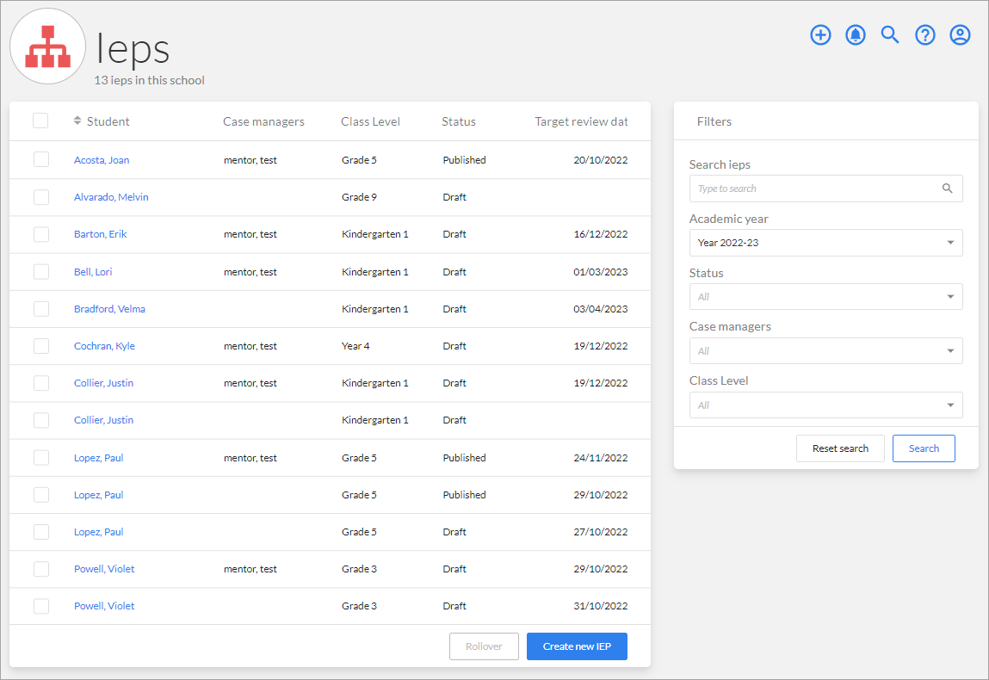Tick the Collier, Justin row dated 19/12/2022

(x=41, y=383)
